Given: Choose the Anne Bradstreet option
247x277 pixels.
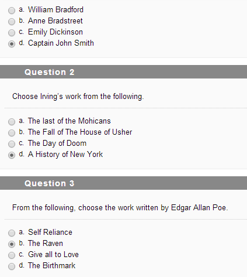Looking at the screenshot, I should coord(12,22).
